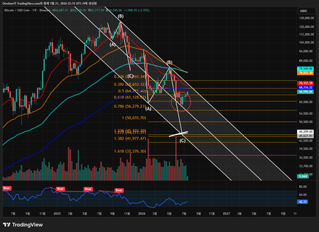This screenshot has height=232, width=319.
Task: Click the (A) wave label under the 0.786 level
Action: [x=148, y=109]
